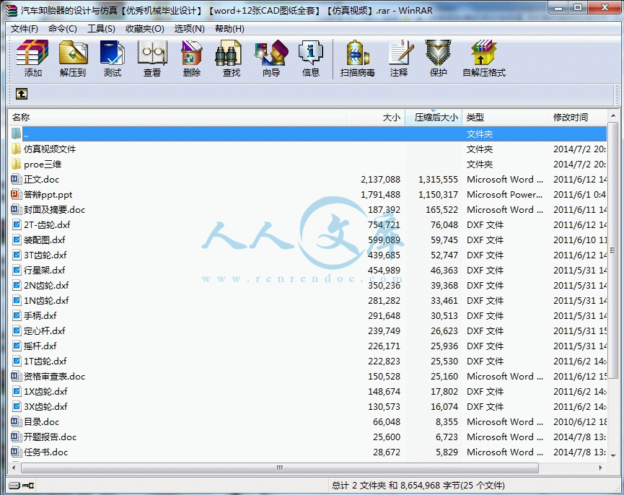Maximize the WinRAR window
The width and height of the screenshot is (624, 495).
[579, 7]
